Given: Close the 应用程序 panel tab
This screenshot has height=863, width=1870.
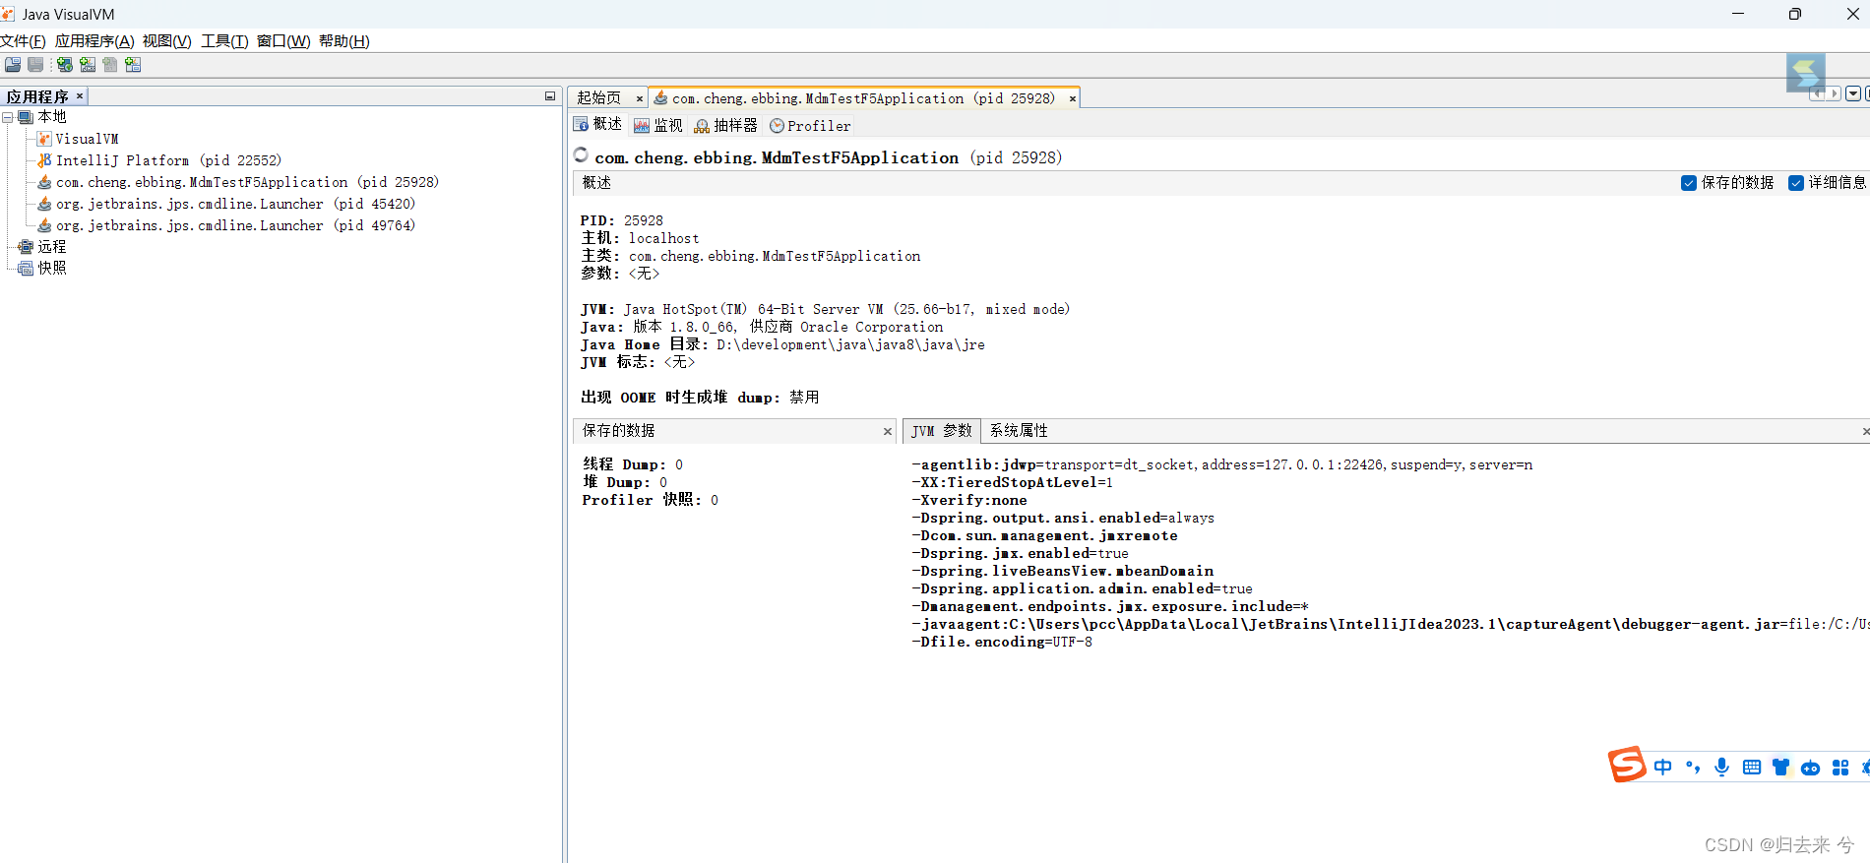Looking at the screenshot, I should click(80, 96).
